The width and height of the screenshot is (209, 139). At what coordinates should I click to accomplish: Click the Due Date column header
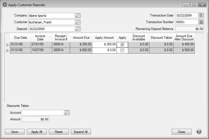(20, 38)
